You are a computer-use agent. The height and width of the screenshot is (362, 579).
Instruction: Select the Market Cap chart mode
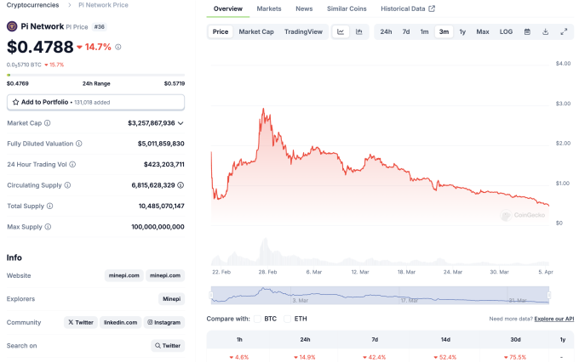click(256, 31)
